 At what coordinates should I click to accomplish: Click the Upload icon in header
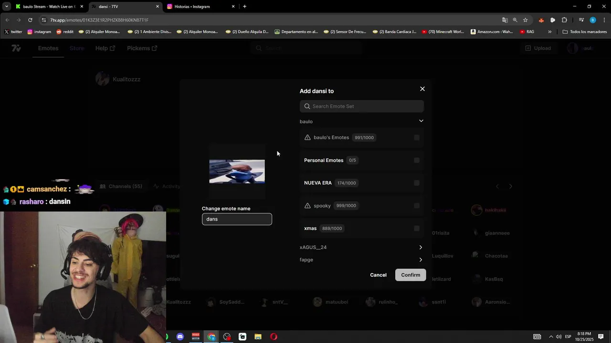pos(528,48)
